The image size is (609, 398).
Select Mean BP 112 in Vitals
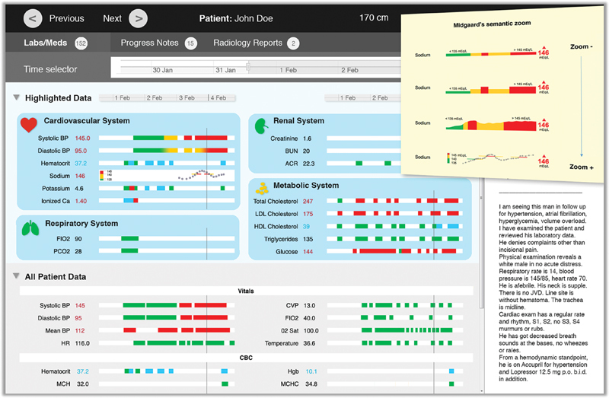coord(140,330)
